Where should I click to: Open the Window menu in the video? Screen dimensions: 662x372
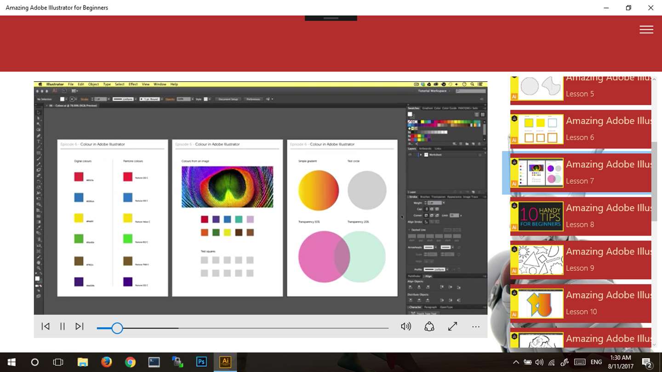[160, 85]
